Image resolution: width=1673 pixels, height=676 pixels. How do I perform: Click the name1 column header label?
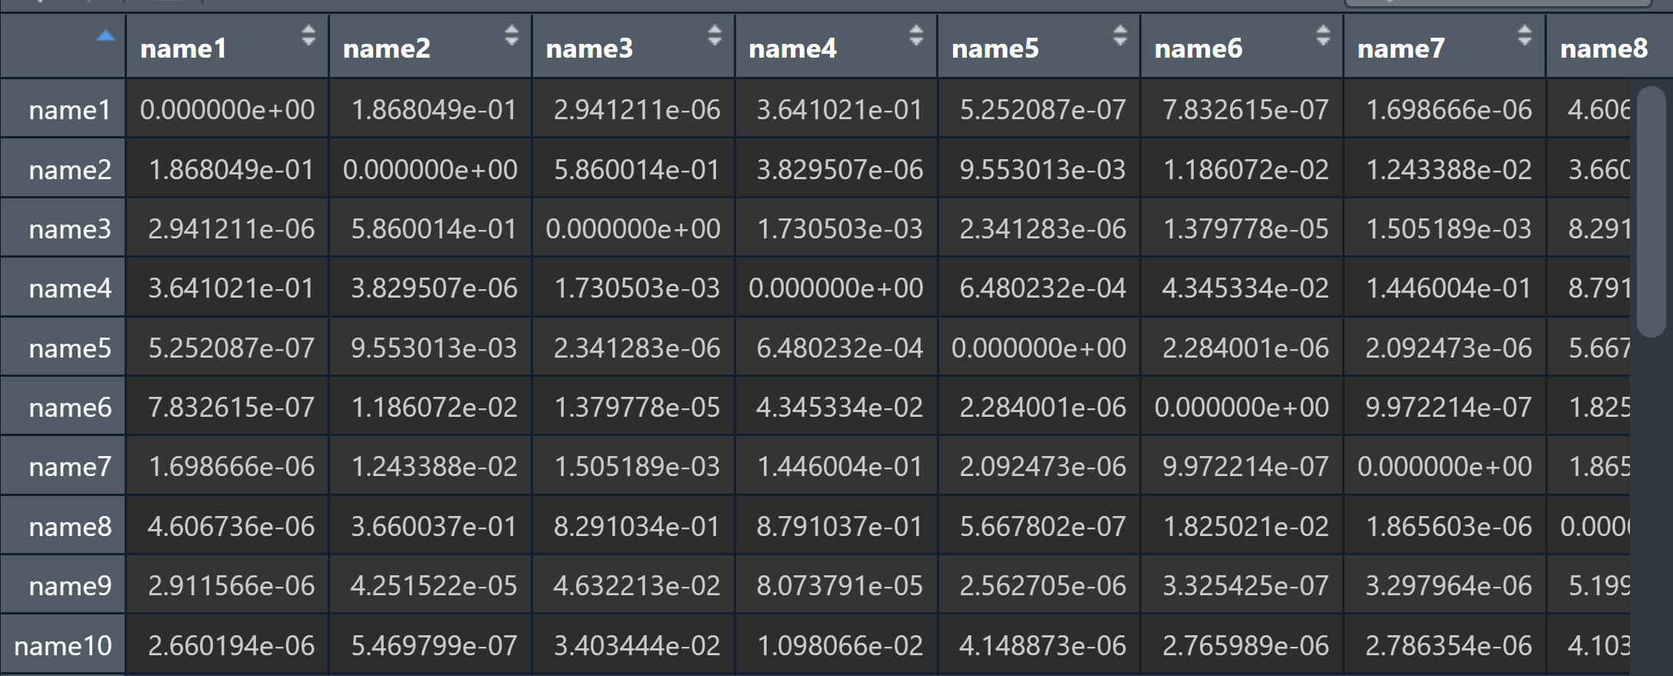(184, 48)
